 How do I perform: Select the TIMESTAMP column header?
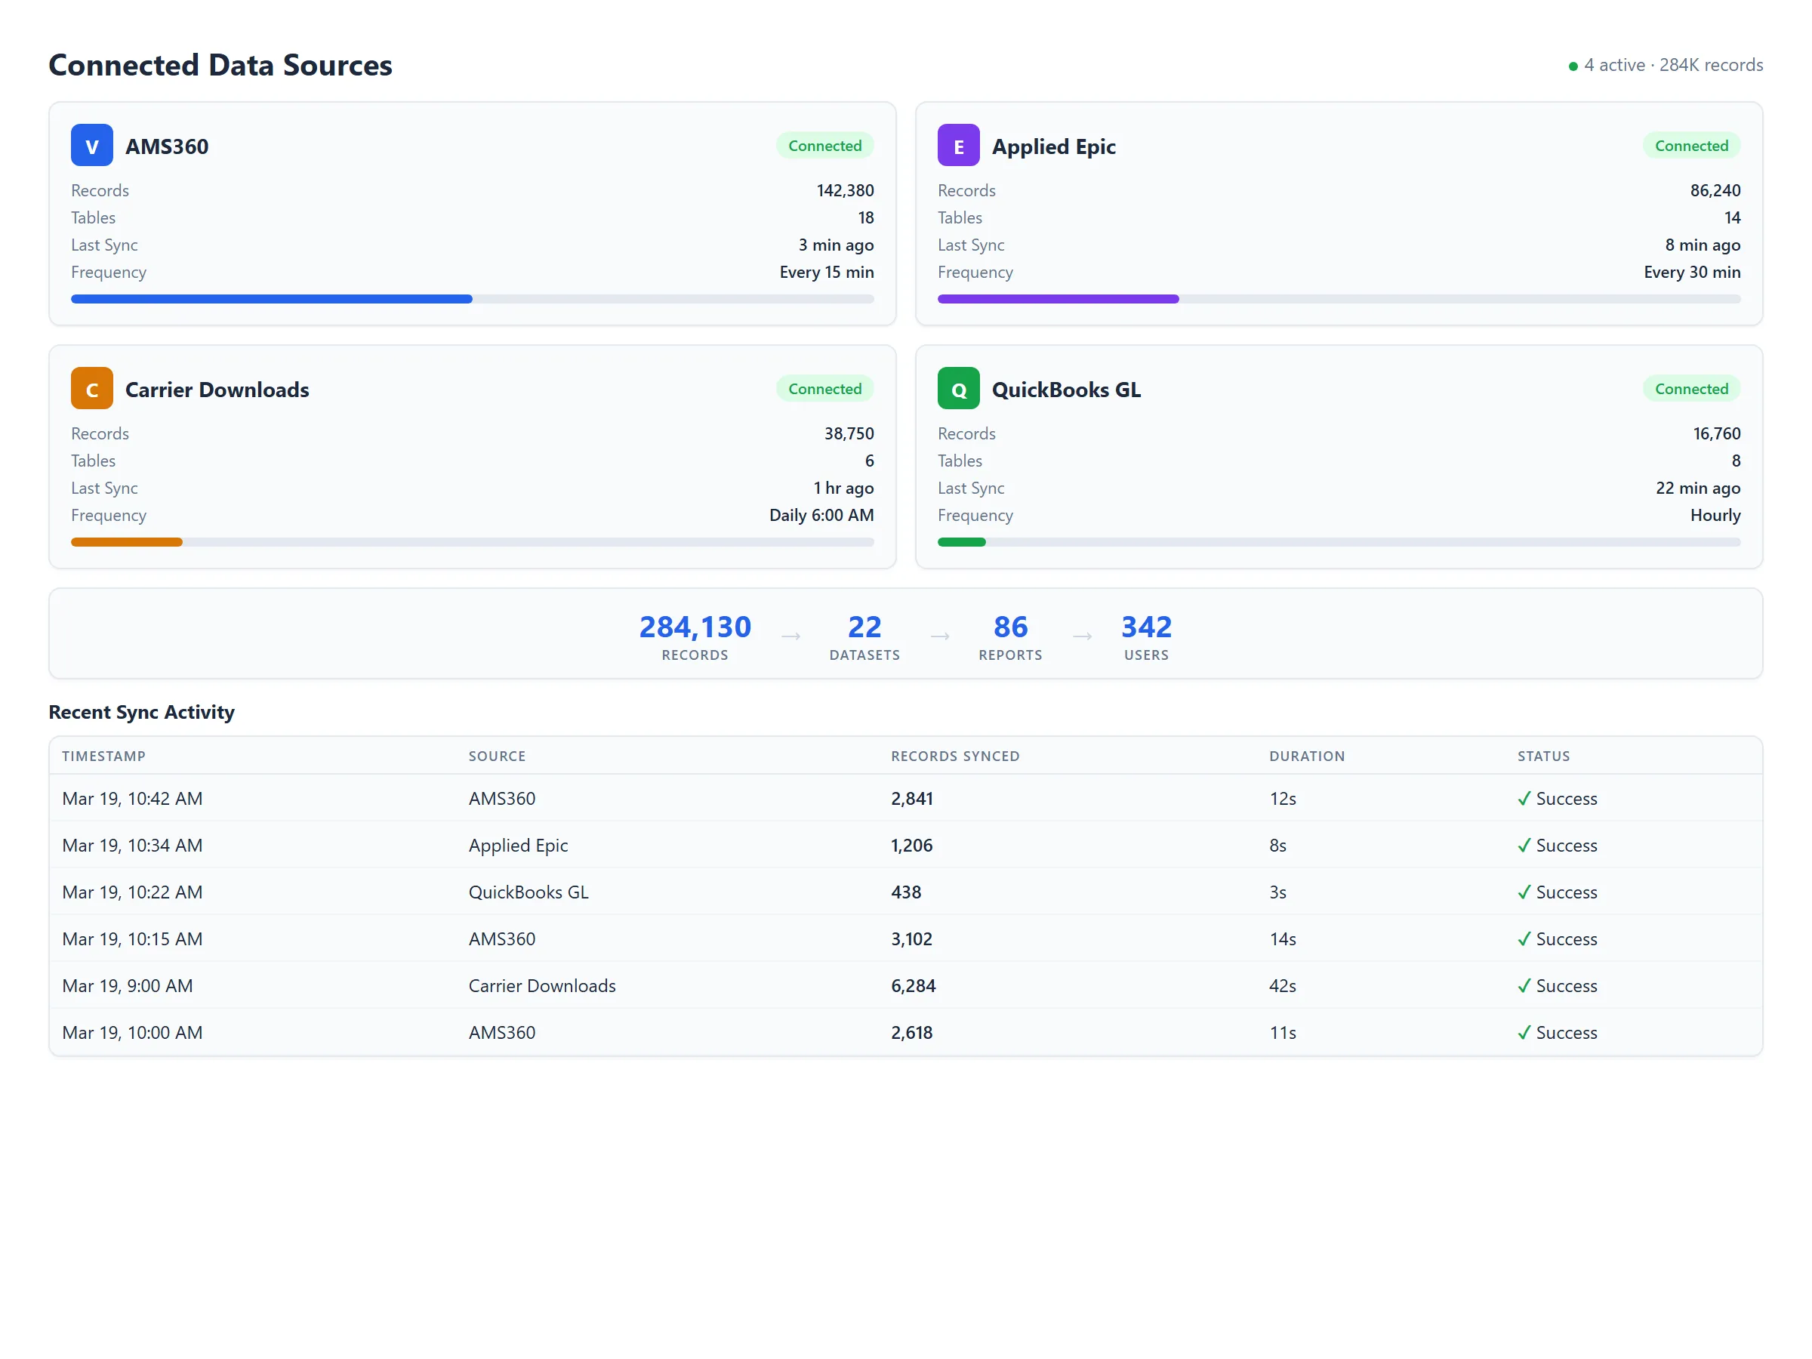coord(103,756)
